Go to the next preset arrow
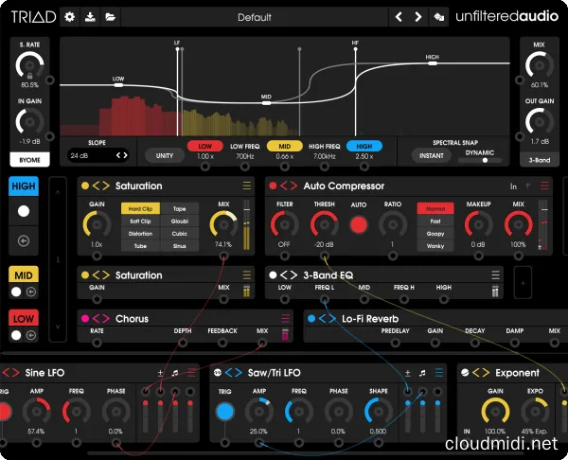This screenshot has width=568, height=460. tap(417, 16)
